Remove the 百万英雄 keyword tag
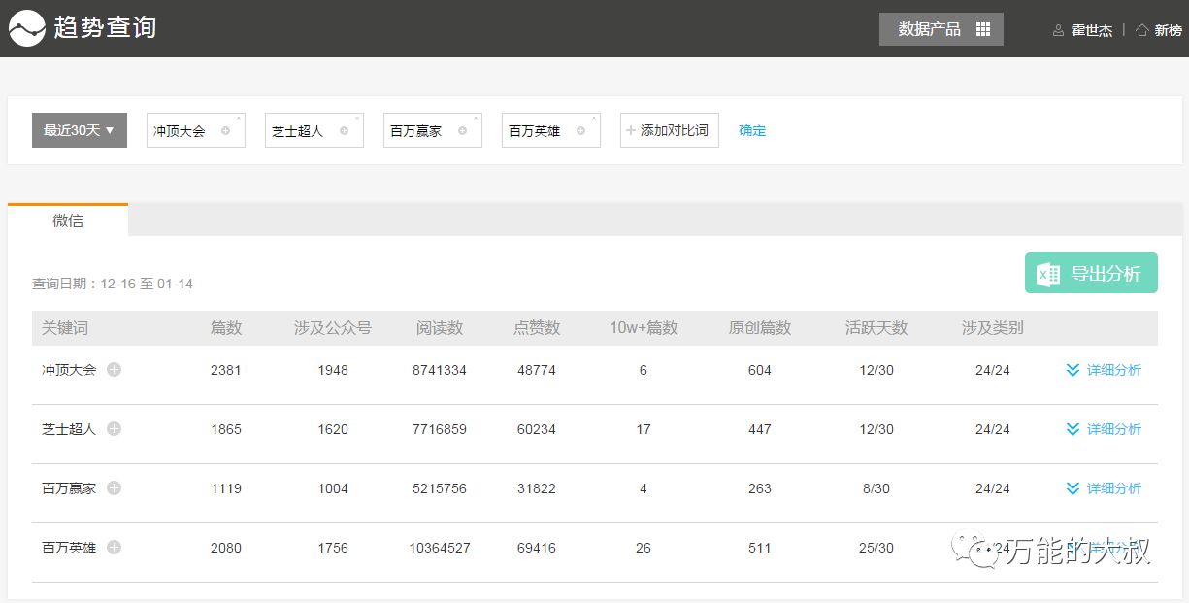The height and width of the screenshot is (603, 1189). (594, 118)
